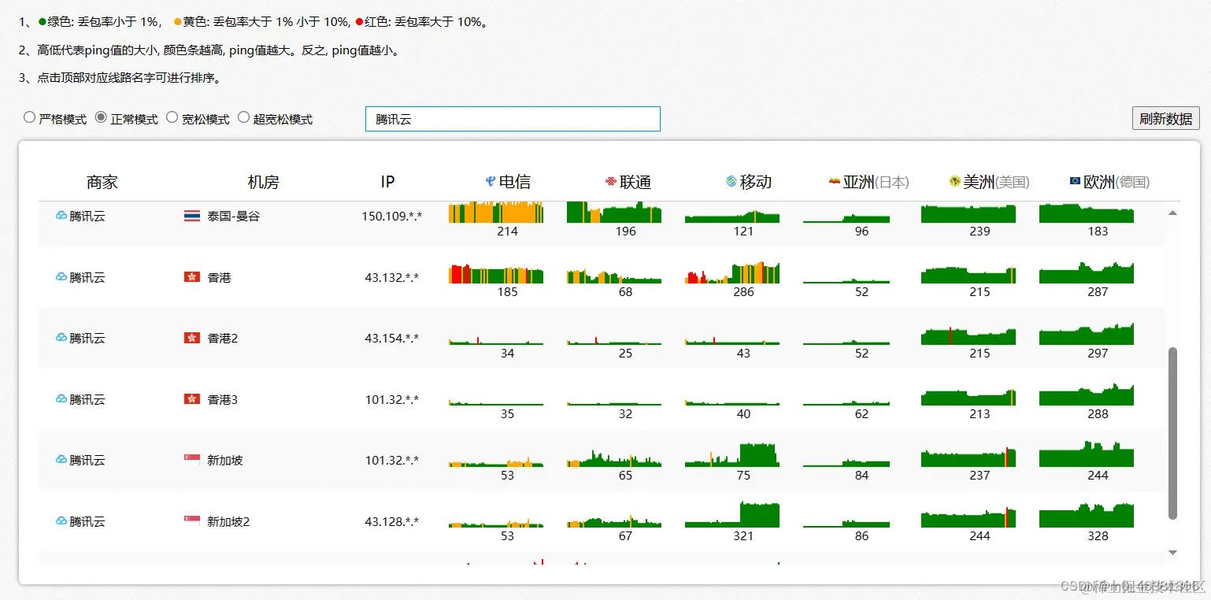1211x600 pixels.
Task: Click Tencent Cloud icon in 新加坡 row
Action: point(61,459)
